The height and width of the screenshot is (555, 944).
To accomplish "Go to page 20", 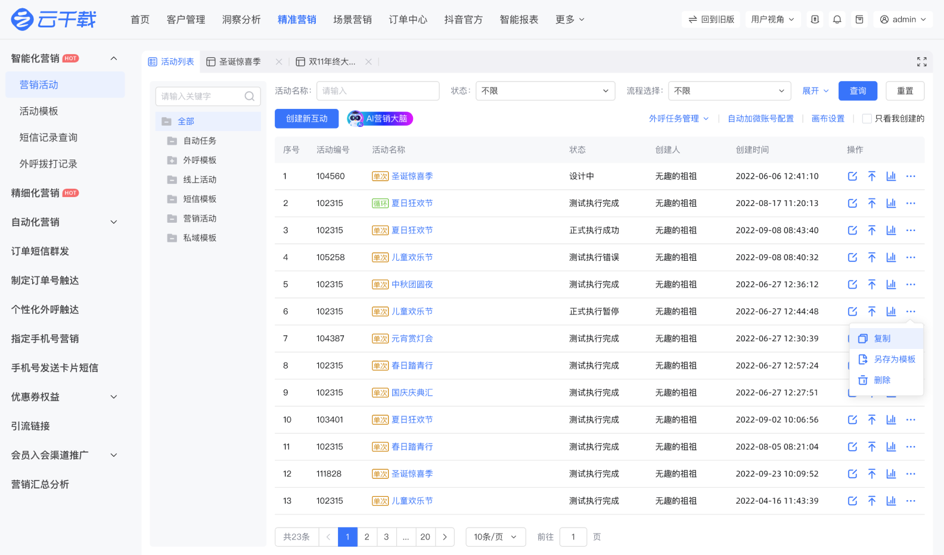I will click(x=425, y=537).
